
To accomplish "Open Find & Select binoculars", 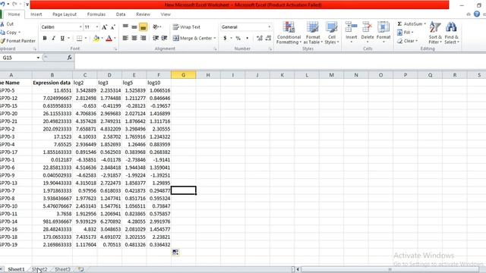I will [x=451, y=33].
